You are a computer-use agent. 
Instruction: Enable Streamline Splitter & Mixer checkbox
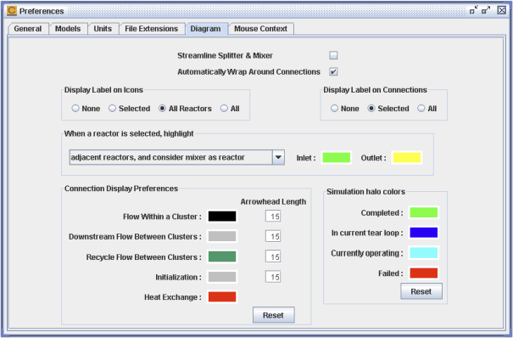click(x=333, y=55)
